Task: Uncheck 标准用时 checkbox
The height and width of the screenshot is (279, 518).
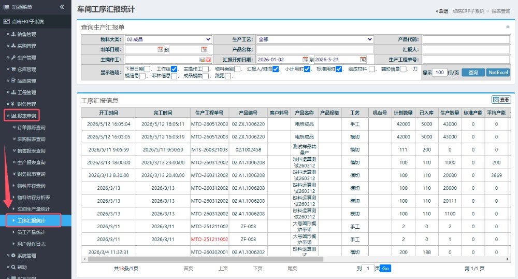Action: [x=339, y=69]
